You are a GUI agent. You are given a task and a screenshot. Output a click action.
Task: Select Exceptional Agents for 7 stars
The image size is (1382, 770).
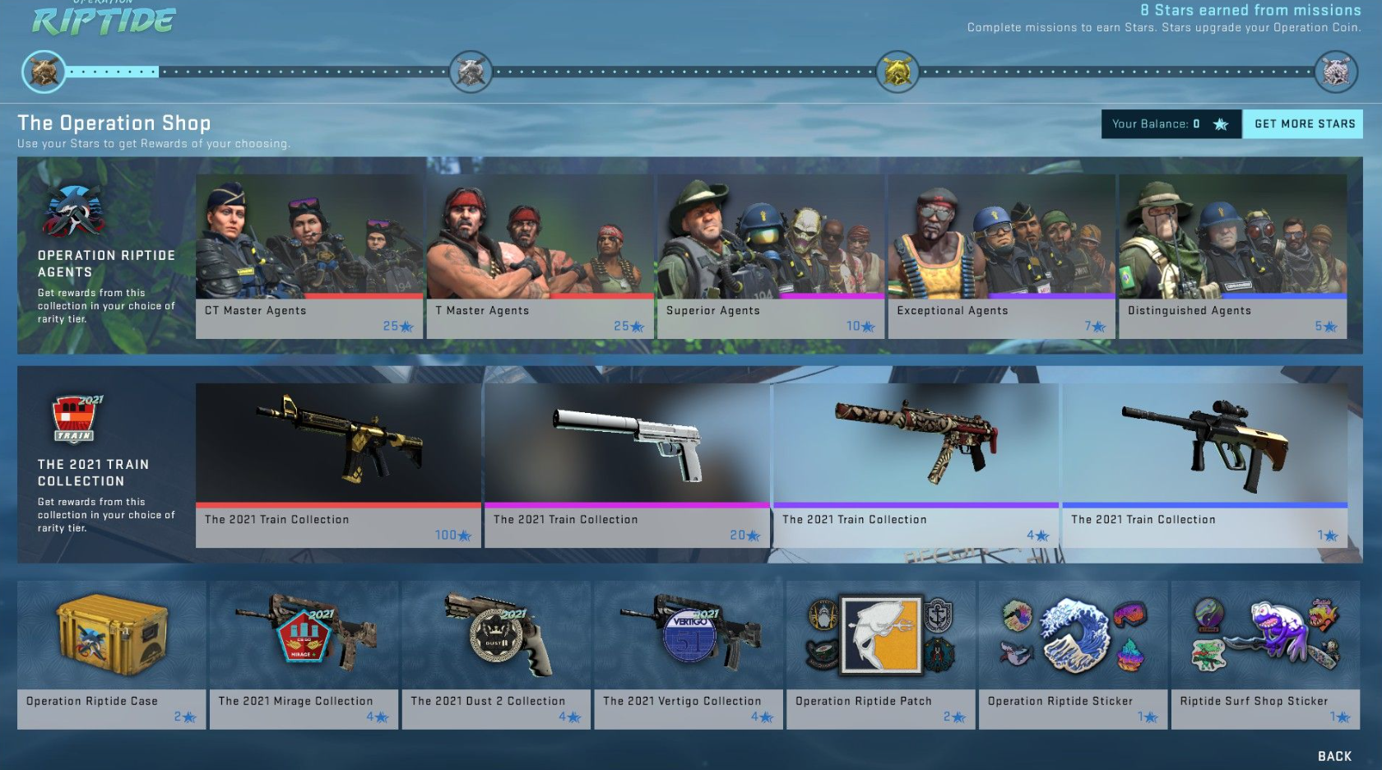[x=1001, y=256]
